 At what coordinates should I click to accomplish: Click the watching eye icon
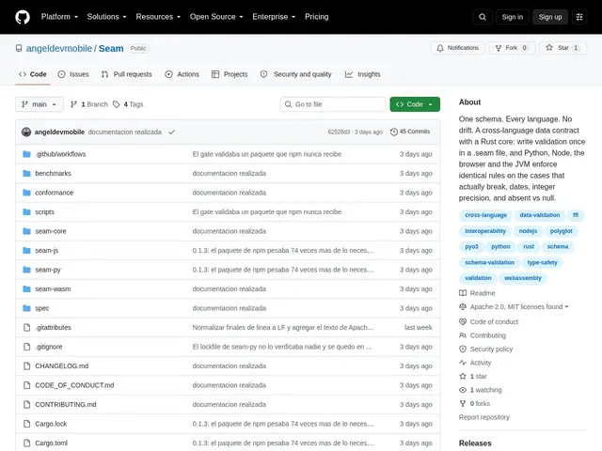(x=463, y=390)
